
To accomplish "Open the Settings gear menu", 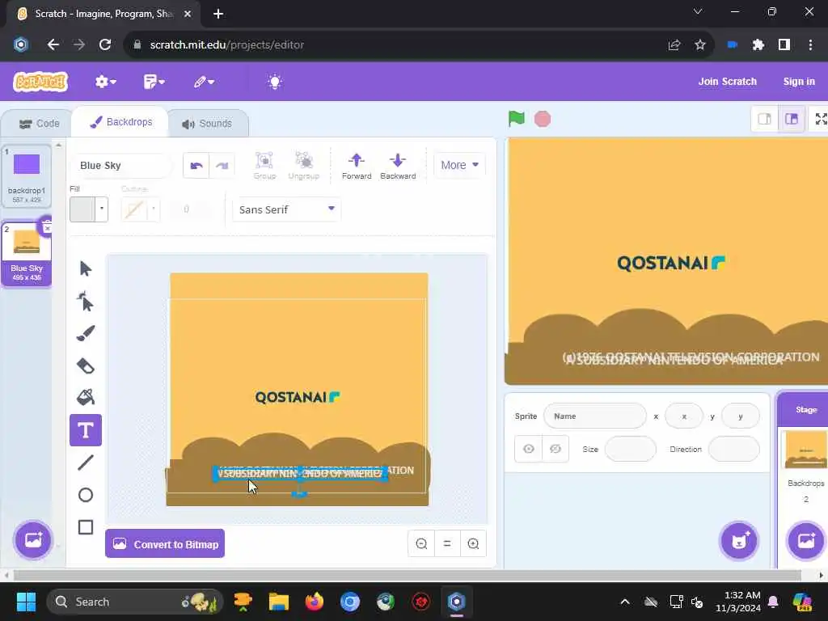I will 106,82.
